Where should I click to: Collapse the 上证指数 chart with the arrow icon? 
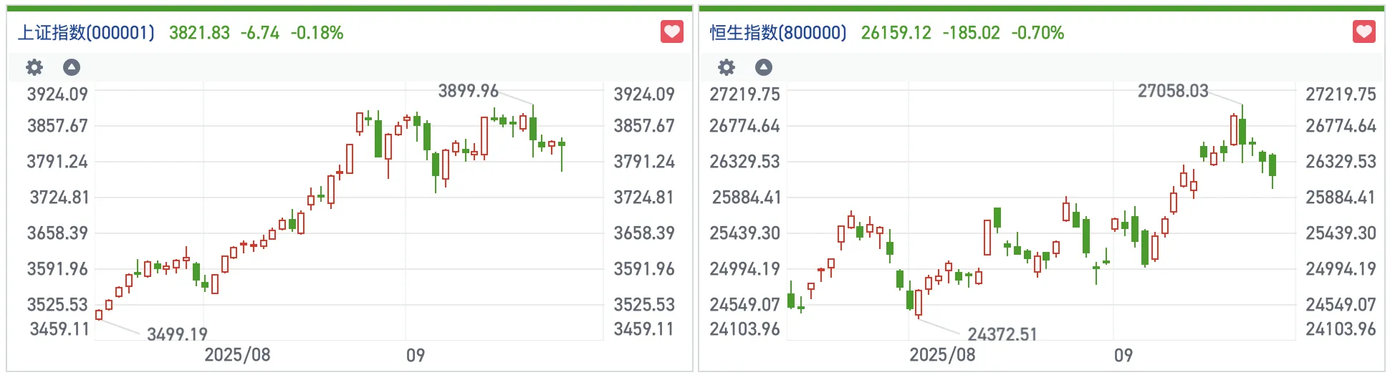tap(72, 67)
